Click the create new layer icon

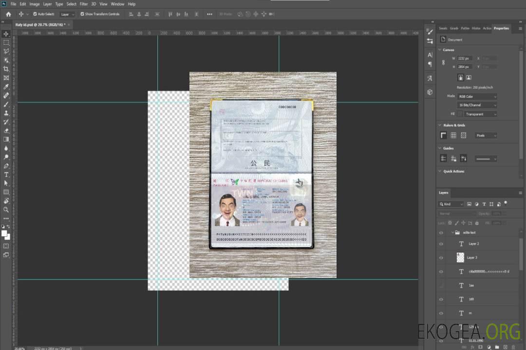505,347
